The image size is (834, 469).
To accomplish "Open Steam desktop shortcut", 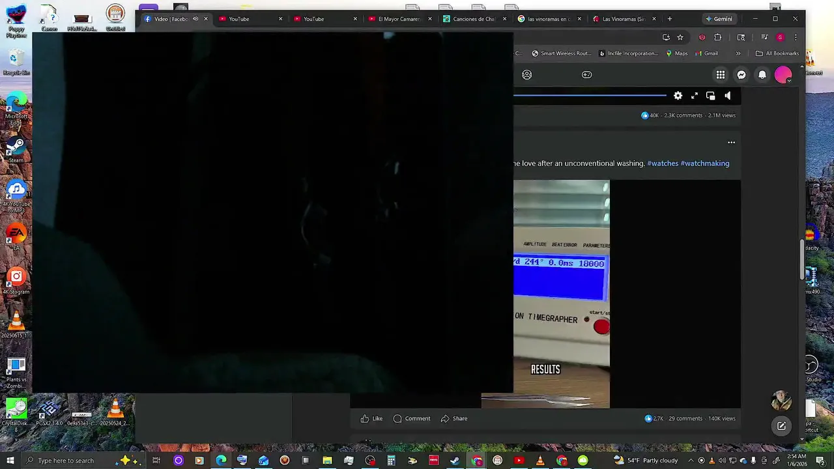I will pyautogui.click(x=16, y=149).
